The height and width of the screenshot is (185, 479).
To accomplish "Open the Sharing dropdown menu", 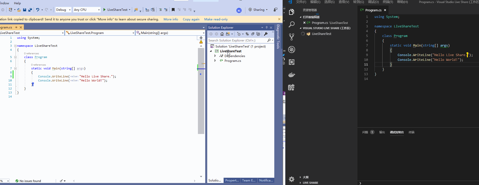I will click(x=258, y=10).
